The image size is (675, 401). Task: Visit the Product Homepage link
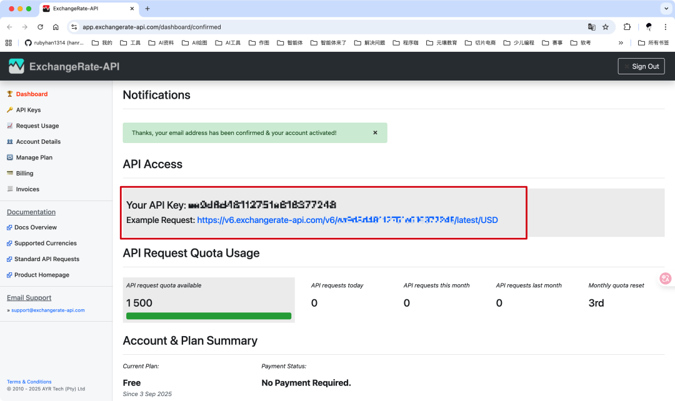point(41,275)
